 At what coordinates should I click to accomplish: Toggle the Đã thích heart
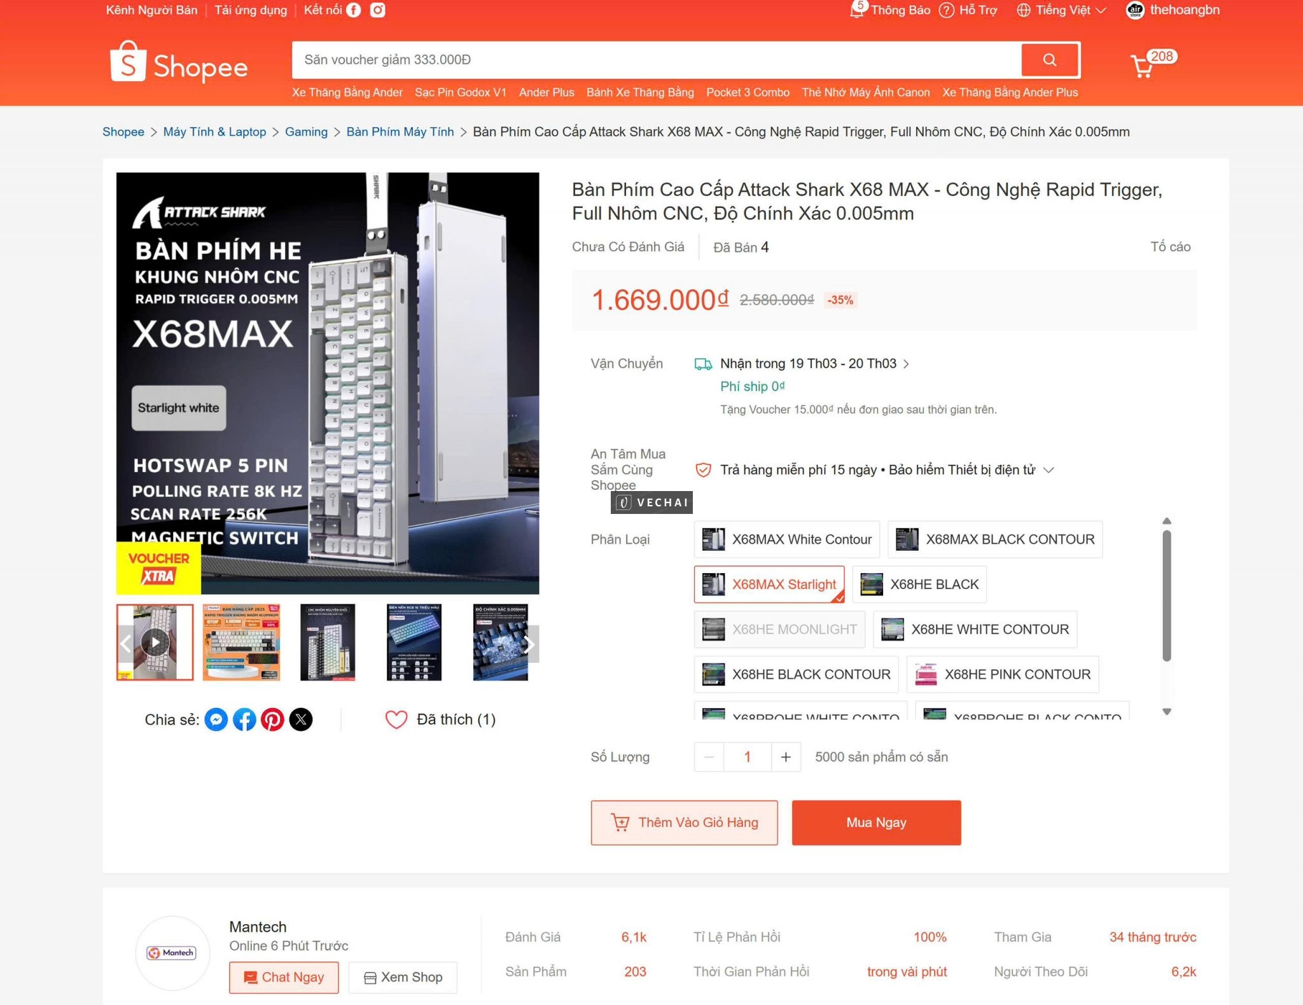pyautogui.click(x=396, y=719)
